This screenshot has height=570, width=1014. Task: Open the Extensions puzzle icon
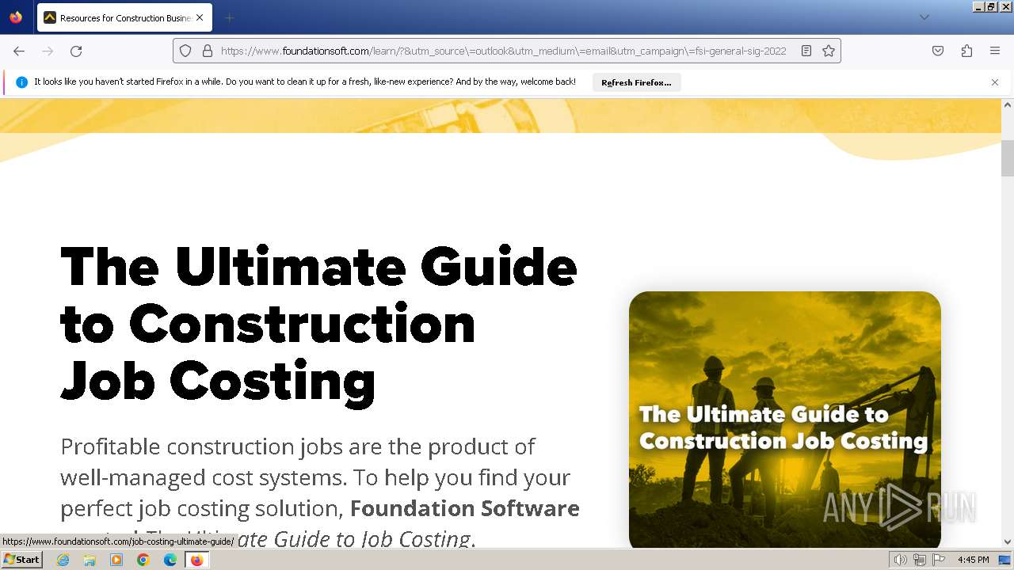pyautogui.click(x=966, y=51)
